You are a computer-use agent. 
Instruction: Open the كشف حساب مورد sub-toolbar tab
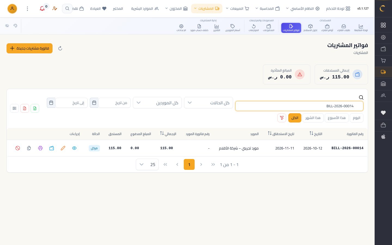pos(199,28)
